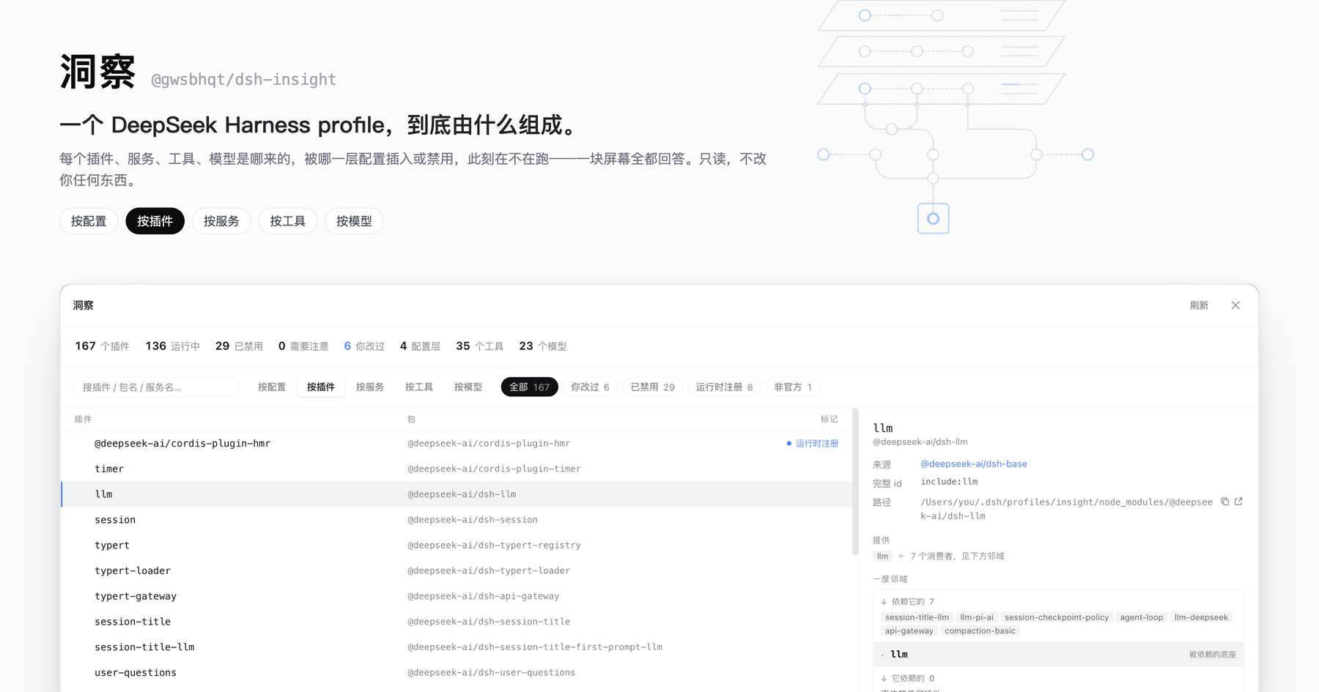The width and height of the screenshot is (1319, 692).
Task: Collapse the 依赖它的 7 section
Action: coord(908,602)
